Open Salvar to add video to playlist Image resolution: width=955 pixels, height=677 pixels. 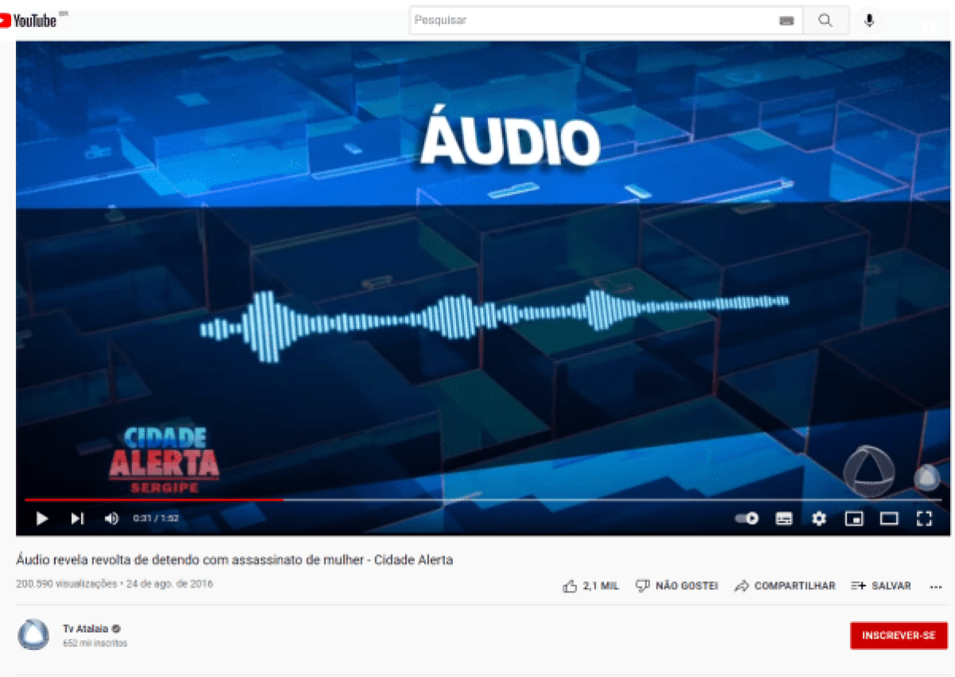click(x=881, y=585)
